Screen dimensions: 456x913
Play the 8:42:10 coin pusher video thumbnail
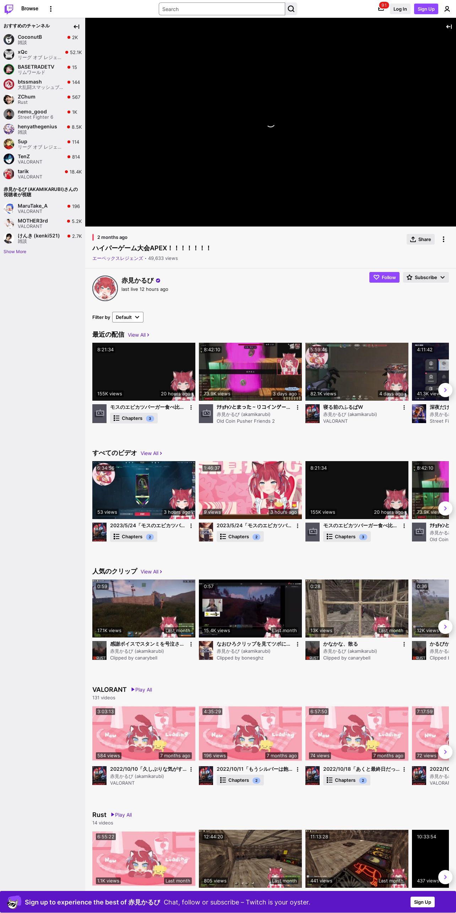pyautogui.click(x=250, y=372)
